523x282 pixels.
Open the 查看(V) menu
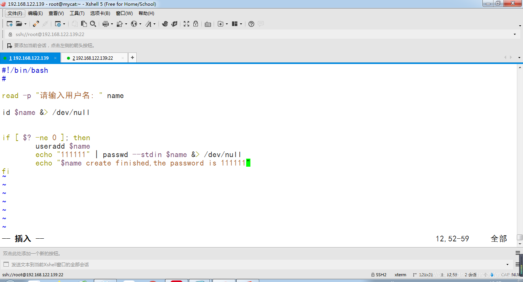56,13
